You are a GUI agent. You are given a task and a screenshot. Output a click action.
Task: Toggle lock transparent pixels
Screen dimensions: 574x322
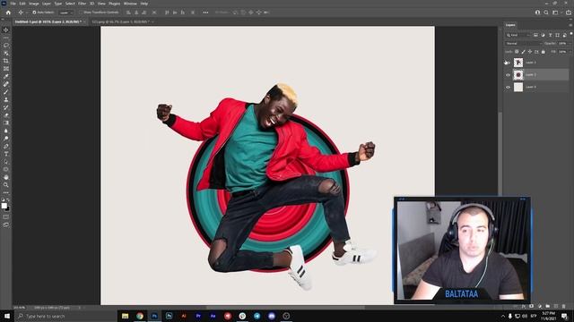[x=517, y=52]
